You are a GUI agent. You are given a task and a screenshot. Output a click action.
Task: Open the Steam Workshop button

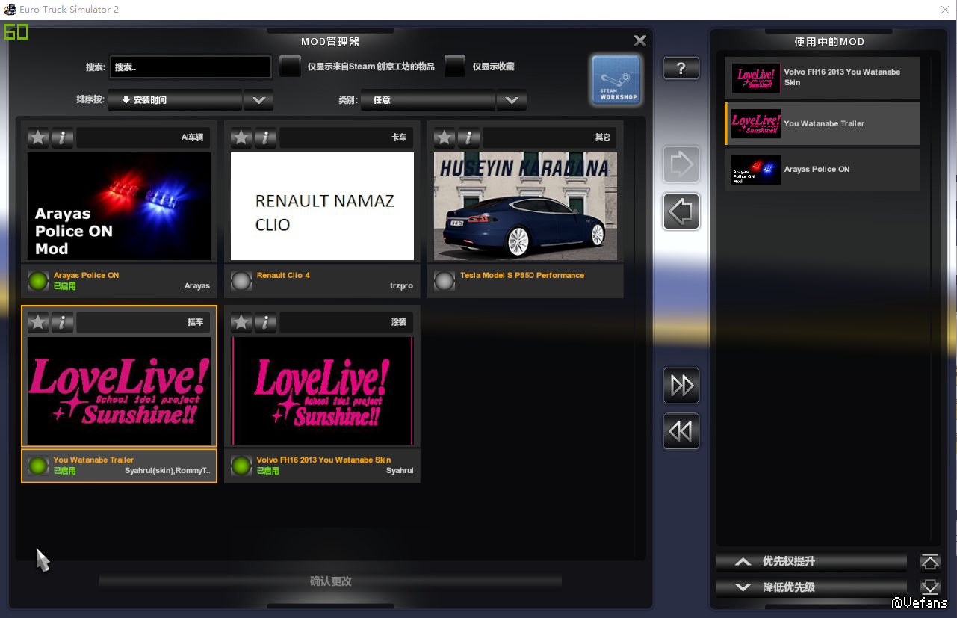[616, 80]
